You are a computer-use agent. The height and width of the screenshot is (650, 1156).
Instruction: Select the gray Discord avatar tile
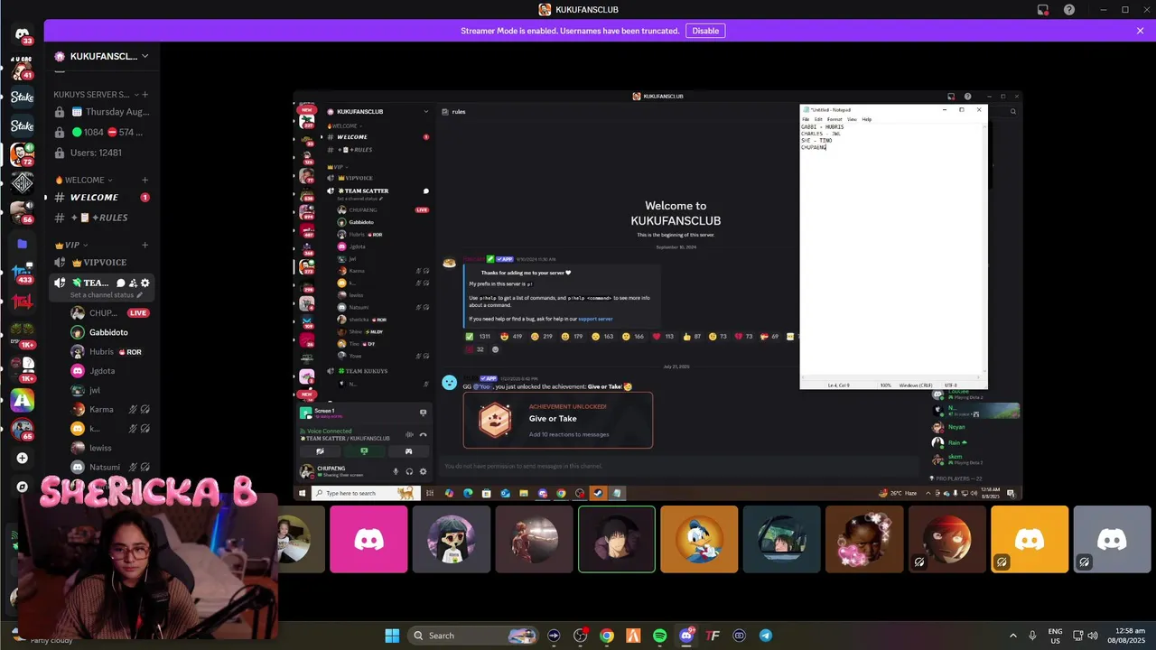1112,539
